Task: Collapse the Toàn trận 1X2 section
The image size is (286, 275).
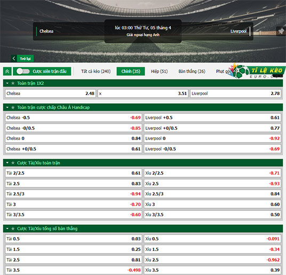Action: (x=7, y=83)
